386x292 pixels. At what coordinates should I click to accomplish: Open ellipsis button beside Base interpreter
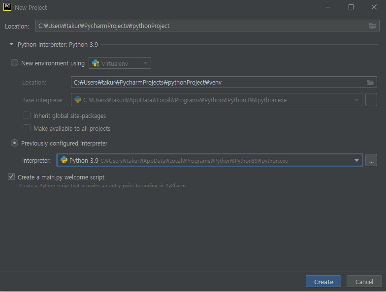pos(371,99)
